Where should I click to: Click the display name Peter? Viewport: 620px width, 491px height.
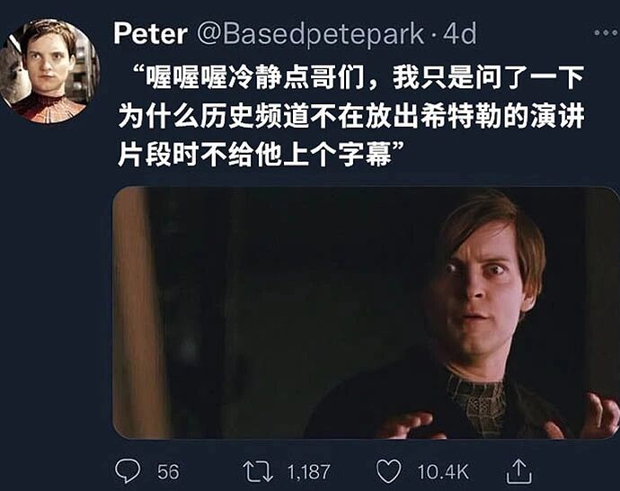(150, 34)
